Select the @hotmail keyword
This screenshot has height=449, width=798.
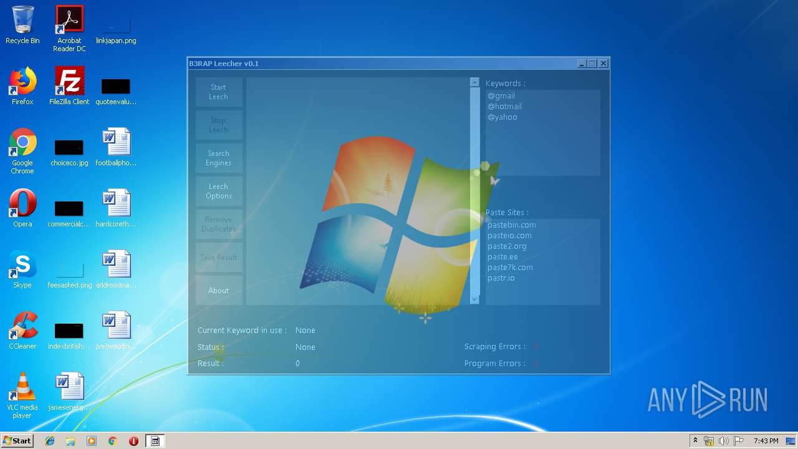coord(504,106)
